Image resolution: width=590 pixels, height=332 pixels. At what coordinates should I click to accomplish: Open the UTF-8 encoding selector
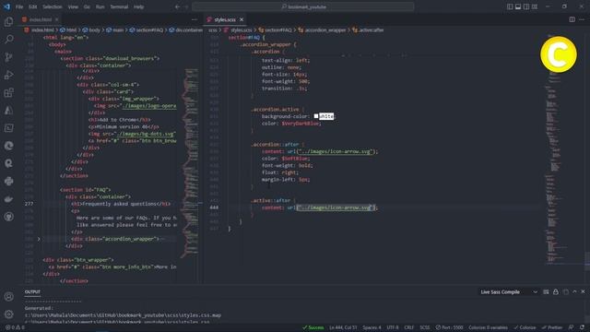click(393, 327)
